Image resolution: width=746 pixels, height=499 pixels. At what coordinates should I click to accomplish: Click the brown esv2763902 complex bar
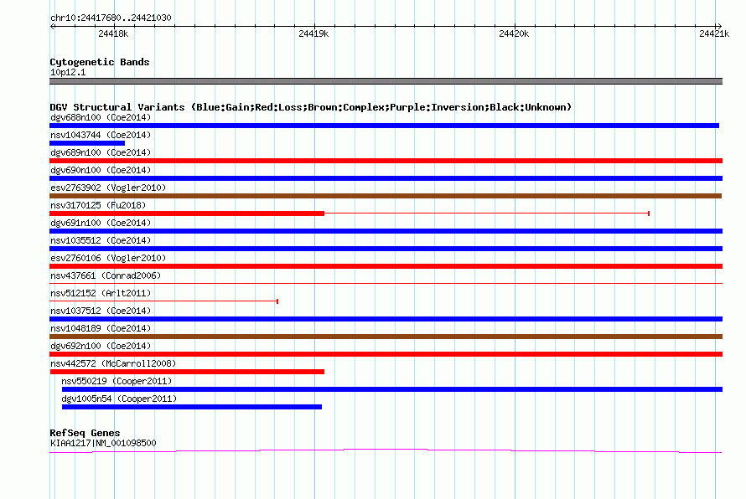tap(386, 196)
